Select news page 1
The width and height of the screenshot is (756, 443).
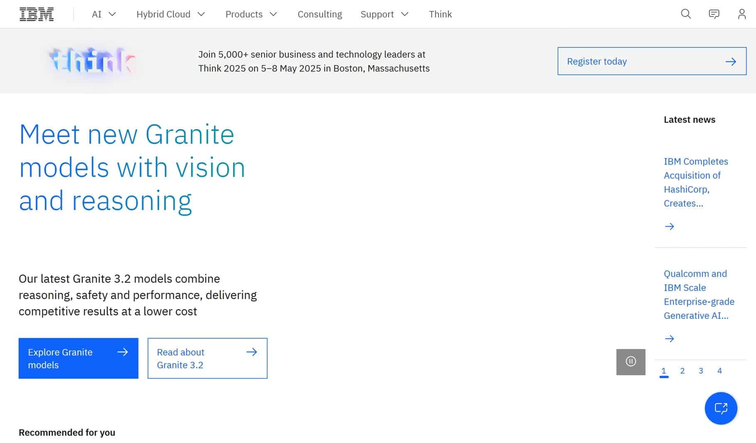(x=664, y=371)
